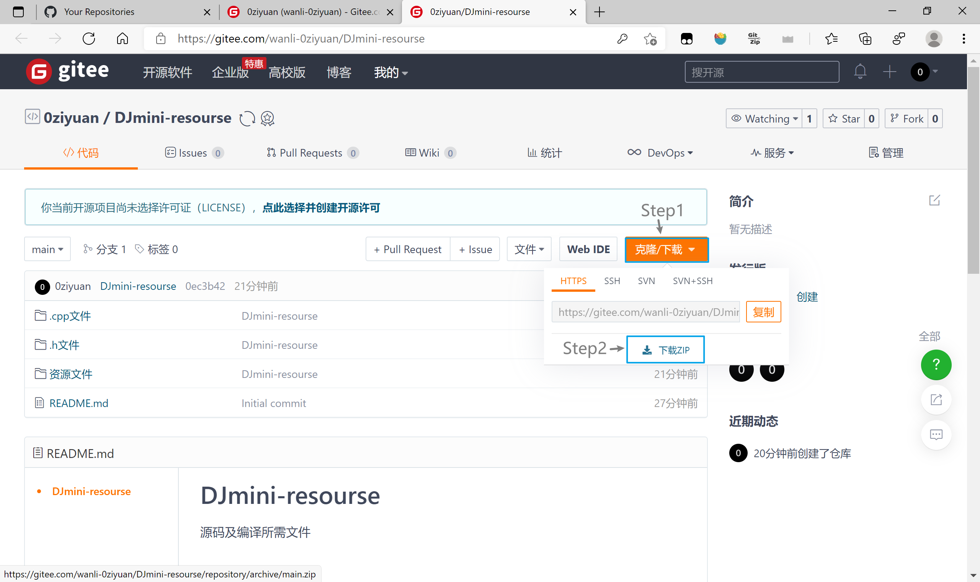Click the edit icon beside 简介
This screenshot has width=980, height=582.
coord(934,200)
